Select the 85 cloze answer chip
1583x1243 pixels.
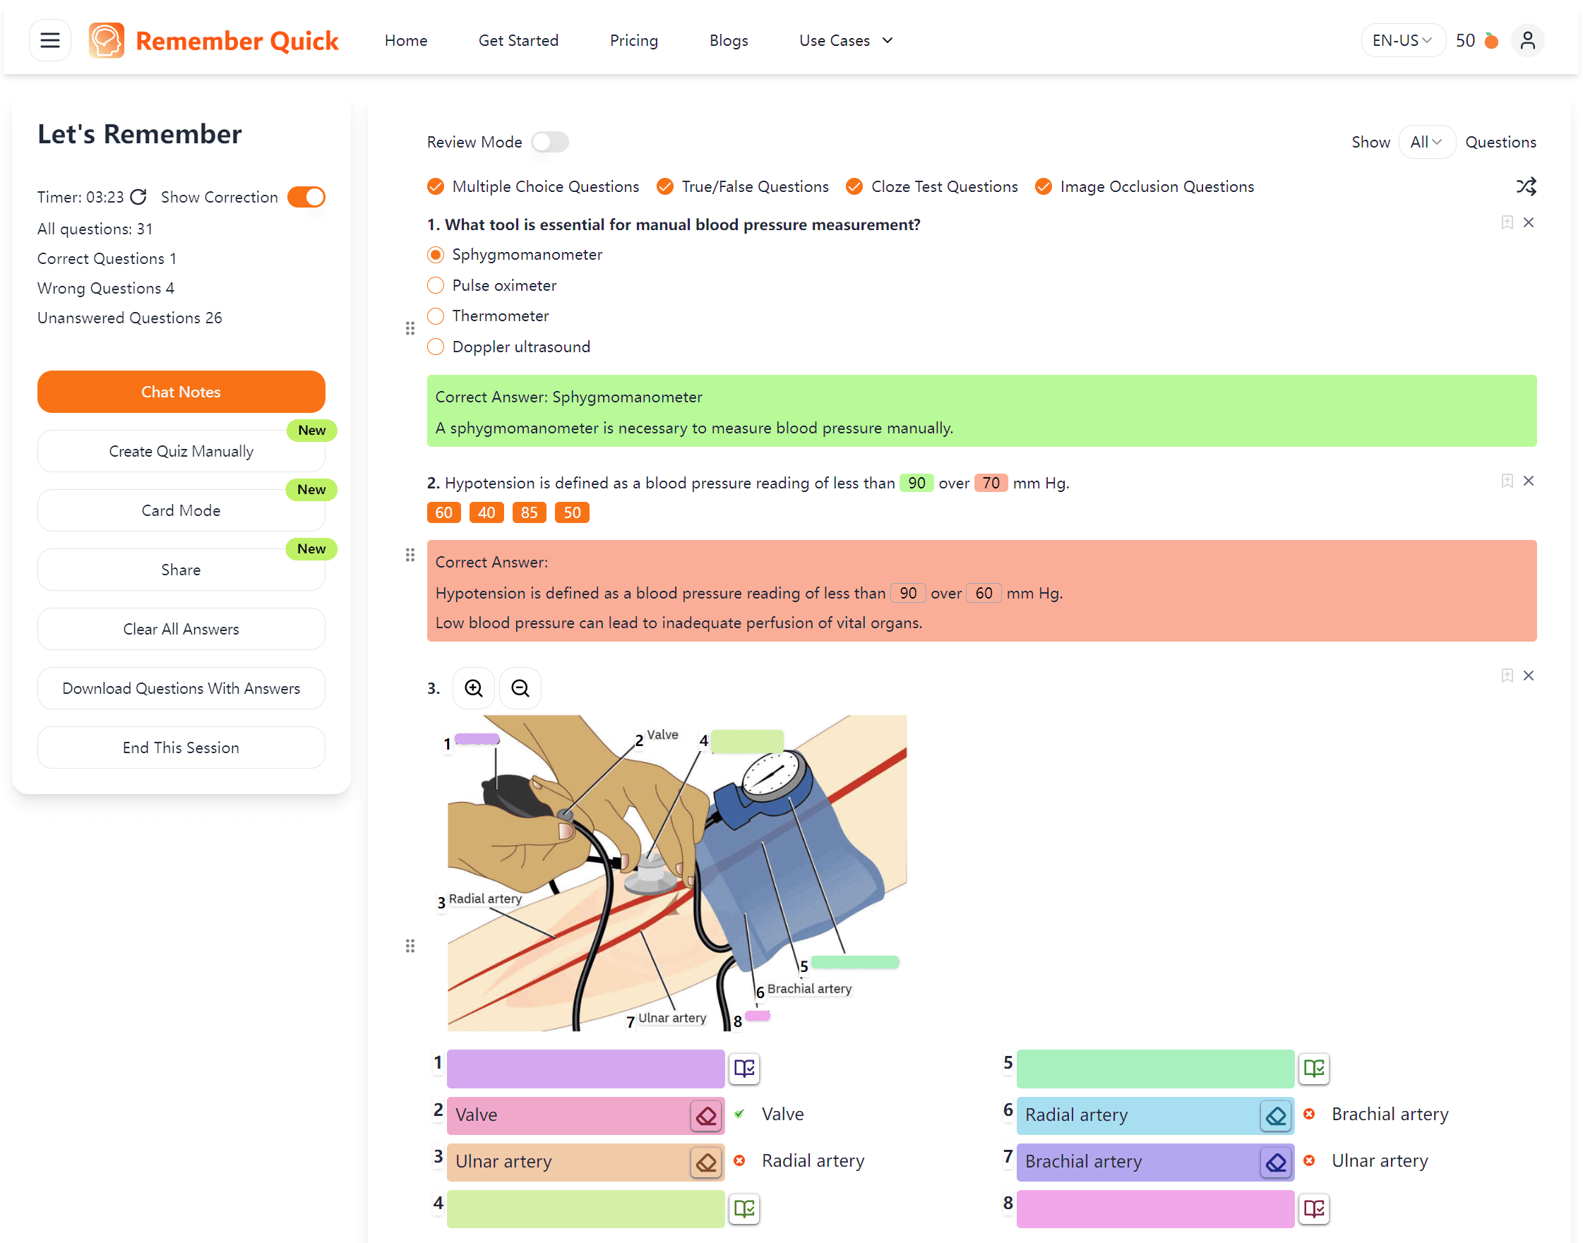[x=529, y=512]
